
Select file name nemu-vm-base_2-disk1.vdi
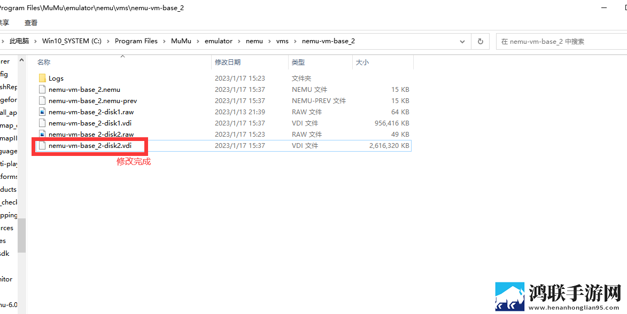coord(90,123)
